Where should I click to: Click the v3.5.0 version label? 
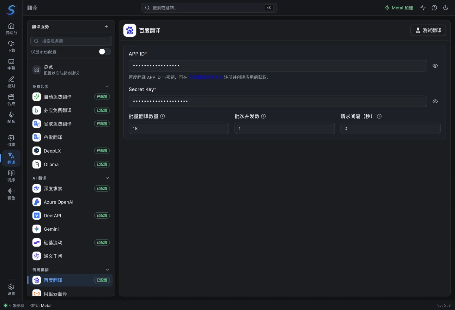[444, 305]
